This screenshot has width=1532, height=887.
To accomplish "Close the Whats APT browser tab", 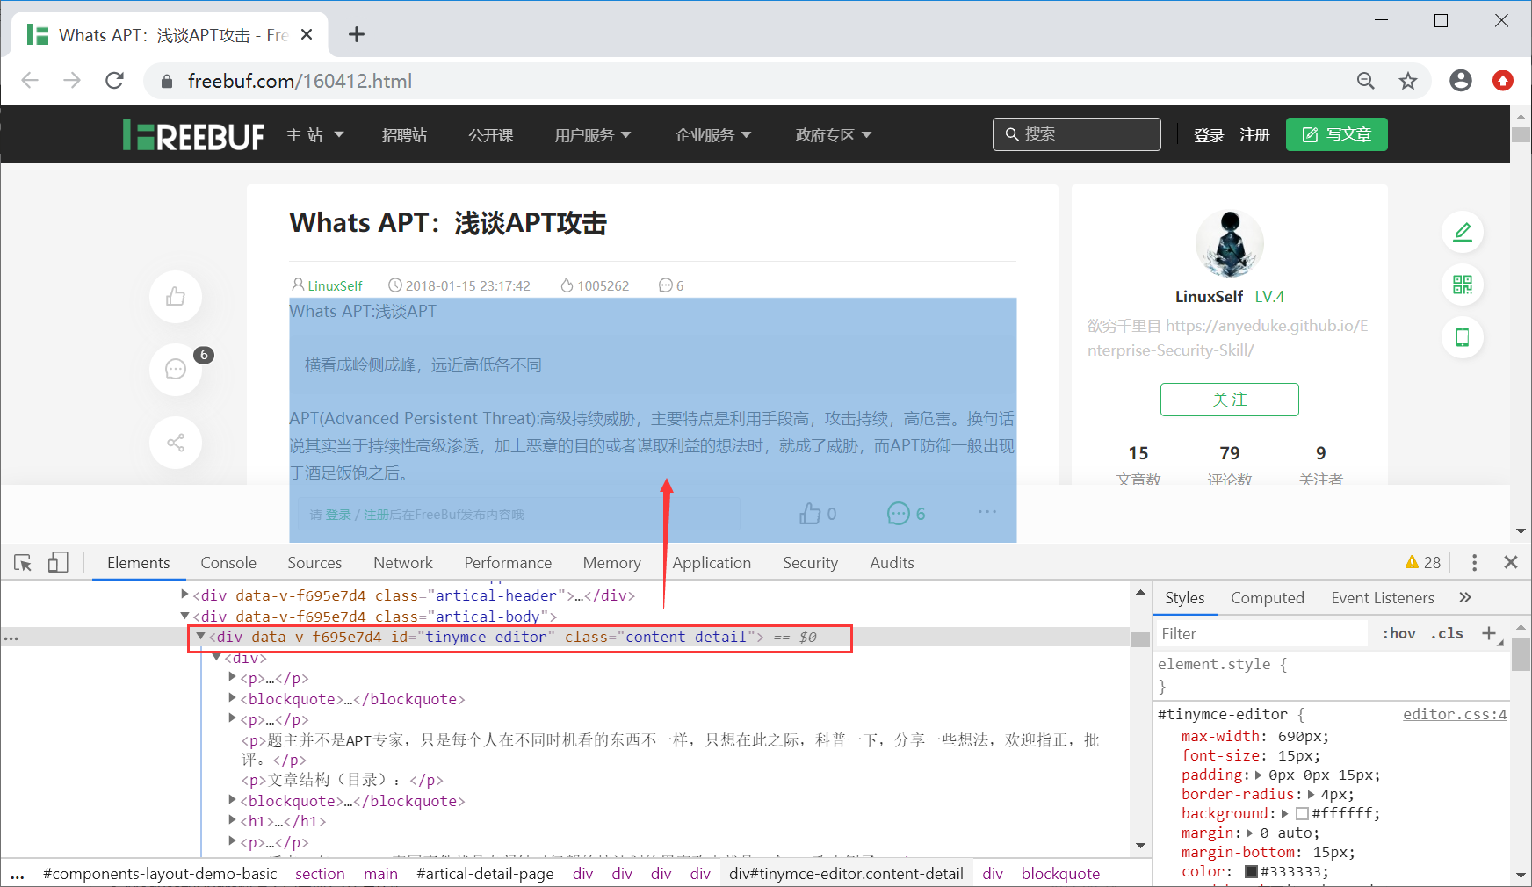I will click(307, 34).
